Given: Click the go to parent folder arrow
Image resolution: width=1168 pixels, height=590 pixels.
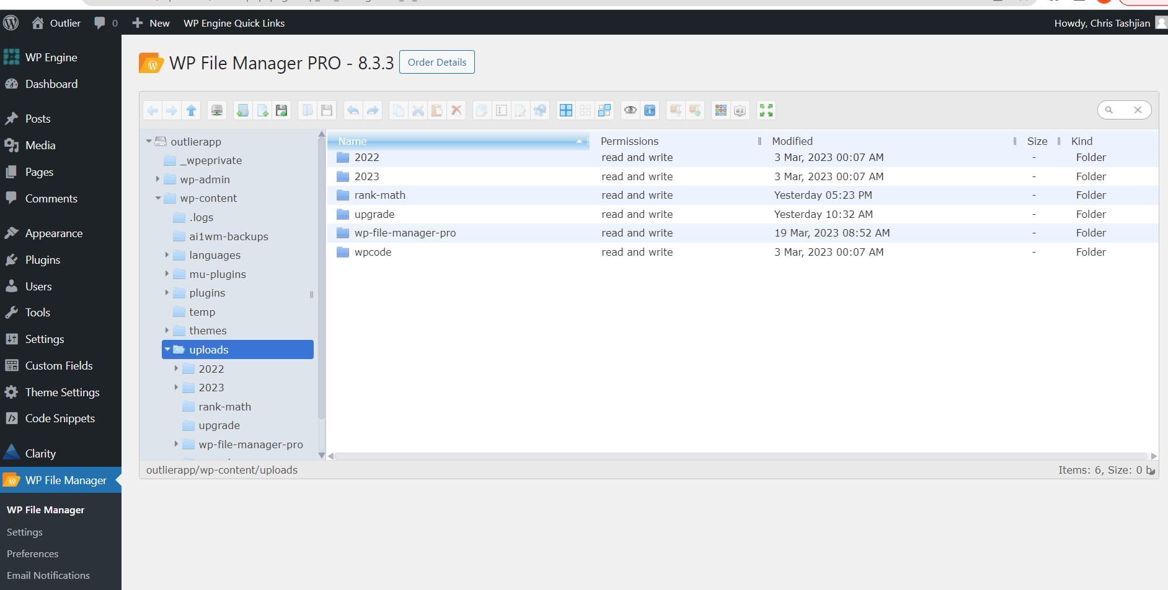Looking at the screenshot, I should pyautogui.click(x=191, y=111).
